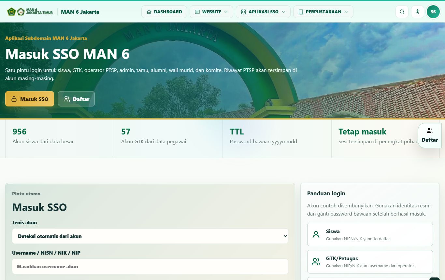
Task: Click the grid icon in Aplikasi SSO button
Action: [243, 12]
